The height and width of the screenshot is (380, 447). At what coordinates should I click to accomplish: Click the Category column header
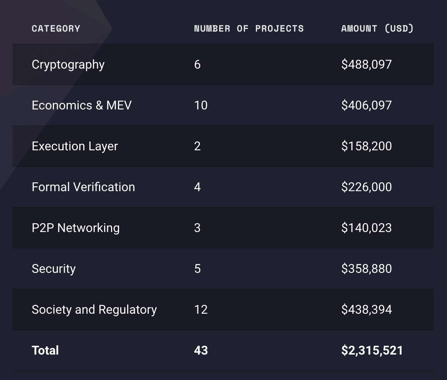[56, 28]
